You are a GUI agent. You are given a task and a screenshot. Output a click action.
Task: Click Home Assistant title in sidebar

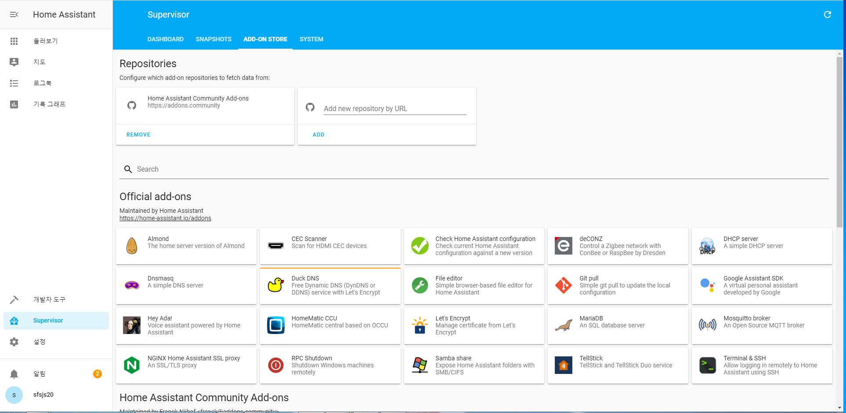point(64,14)
